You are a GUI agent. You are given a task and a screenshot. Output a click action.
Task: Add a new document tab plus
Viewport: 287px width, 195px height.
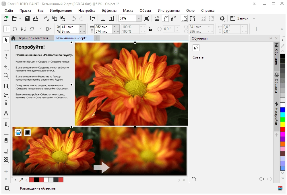pyautogui.click(x=97, y=38)
